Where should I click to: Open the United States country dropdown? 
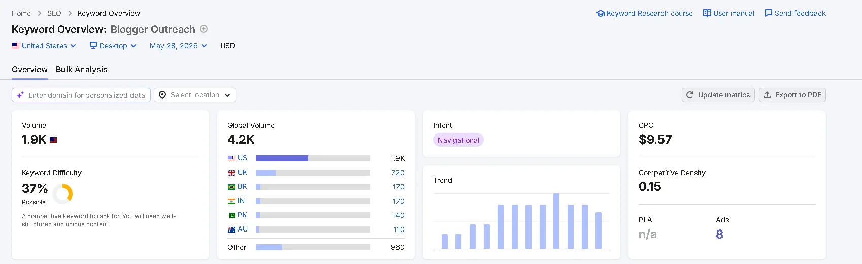point(44,46)
